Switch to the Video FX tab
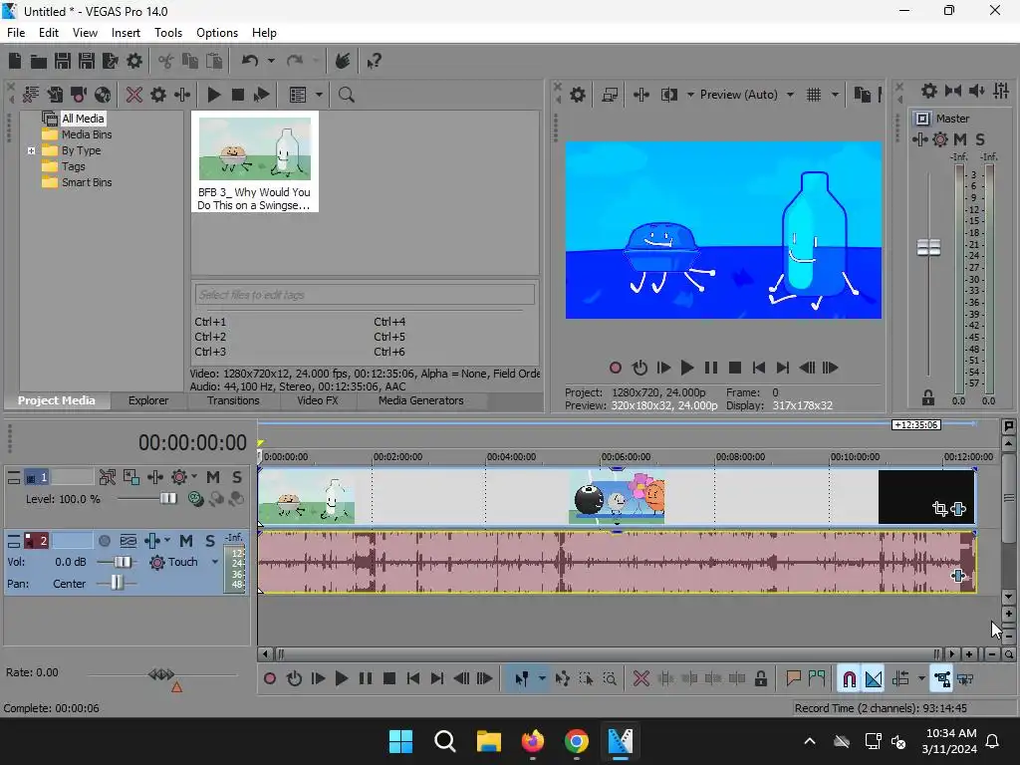 point(318,400)
